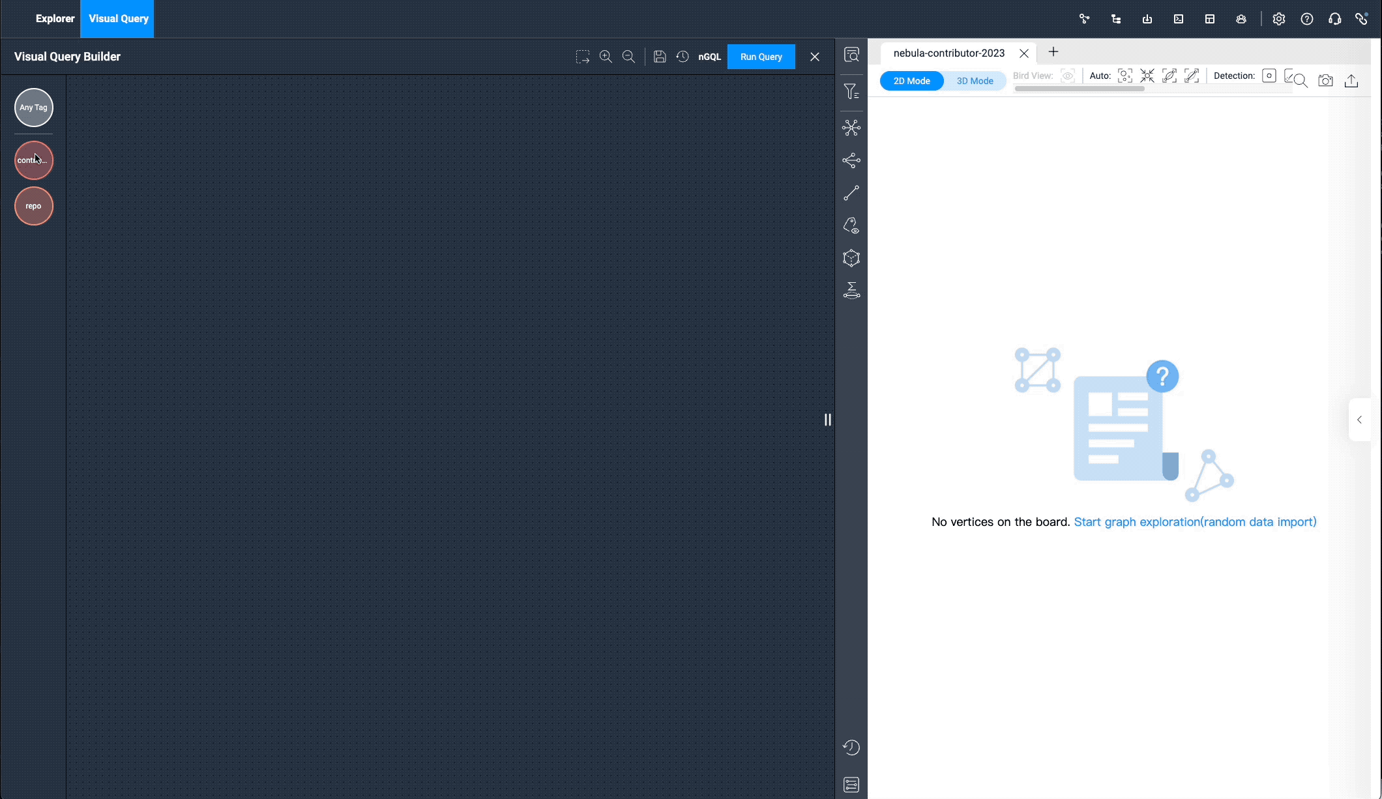
Task: Open the query history clock icon
Action: (683, 57)
